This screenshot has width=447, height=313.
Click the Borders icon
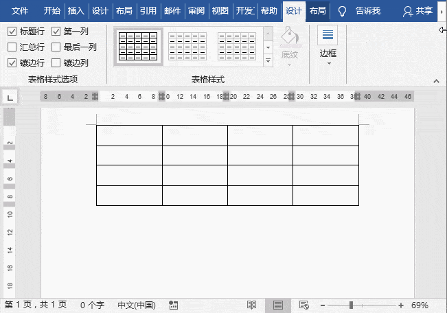[328, 35]
